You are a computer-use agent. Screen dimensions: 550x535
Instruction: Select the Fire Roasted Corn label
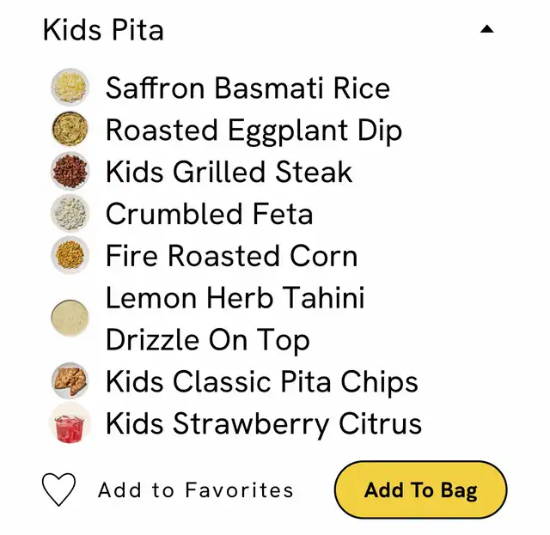pos(231,256)
